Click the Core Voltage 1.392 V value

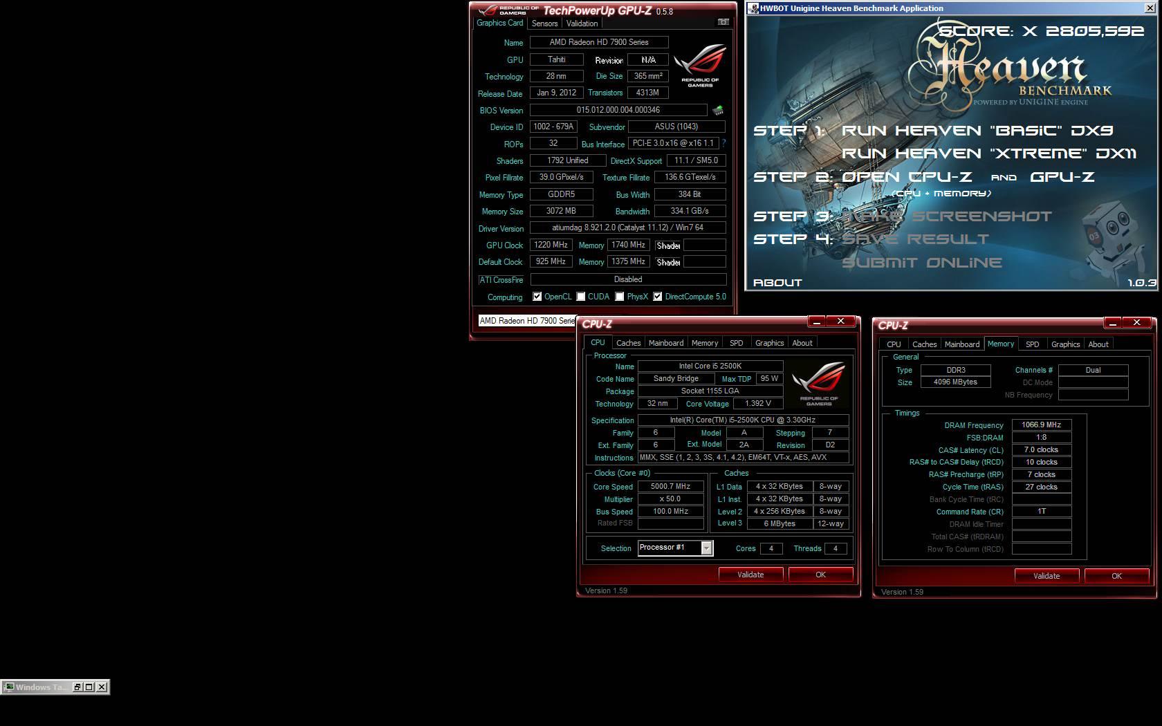[758, 404]
